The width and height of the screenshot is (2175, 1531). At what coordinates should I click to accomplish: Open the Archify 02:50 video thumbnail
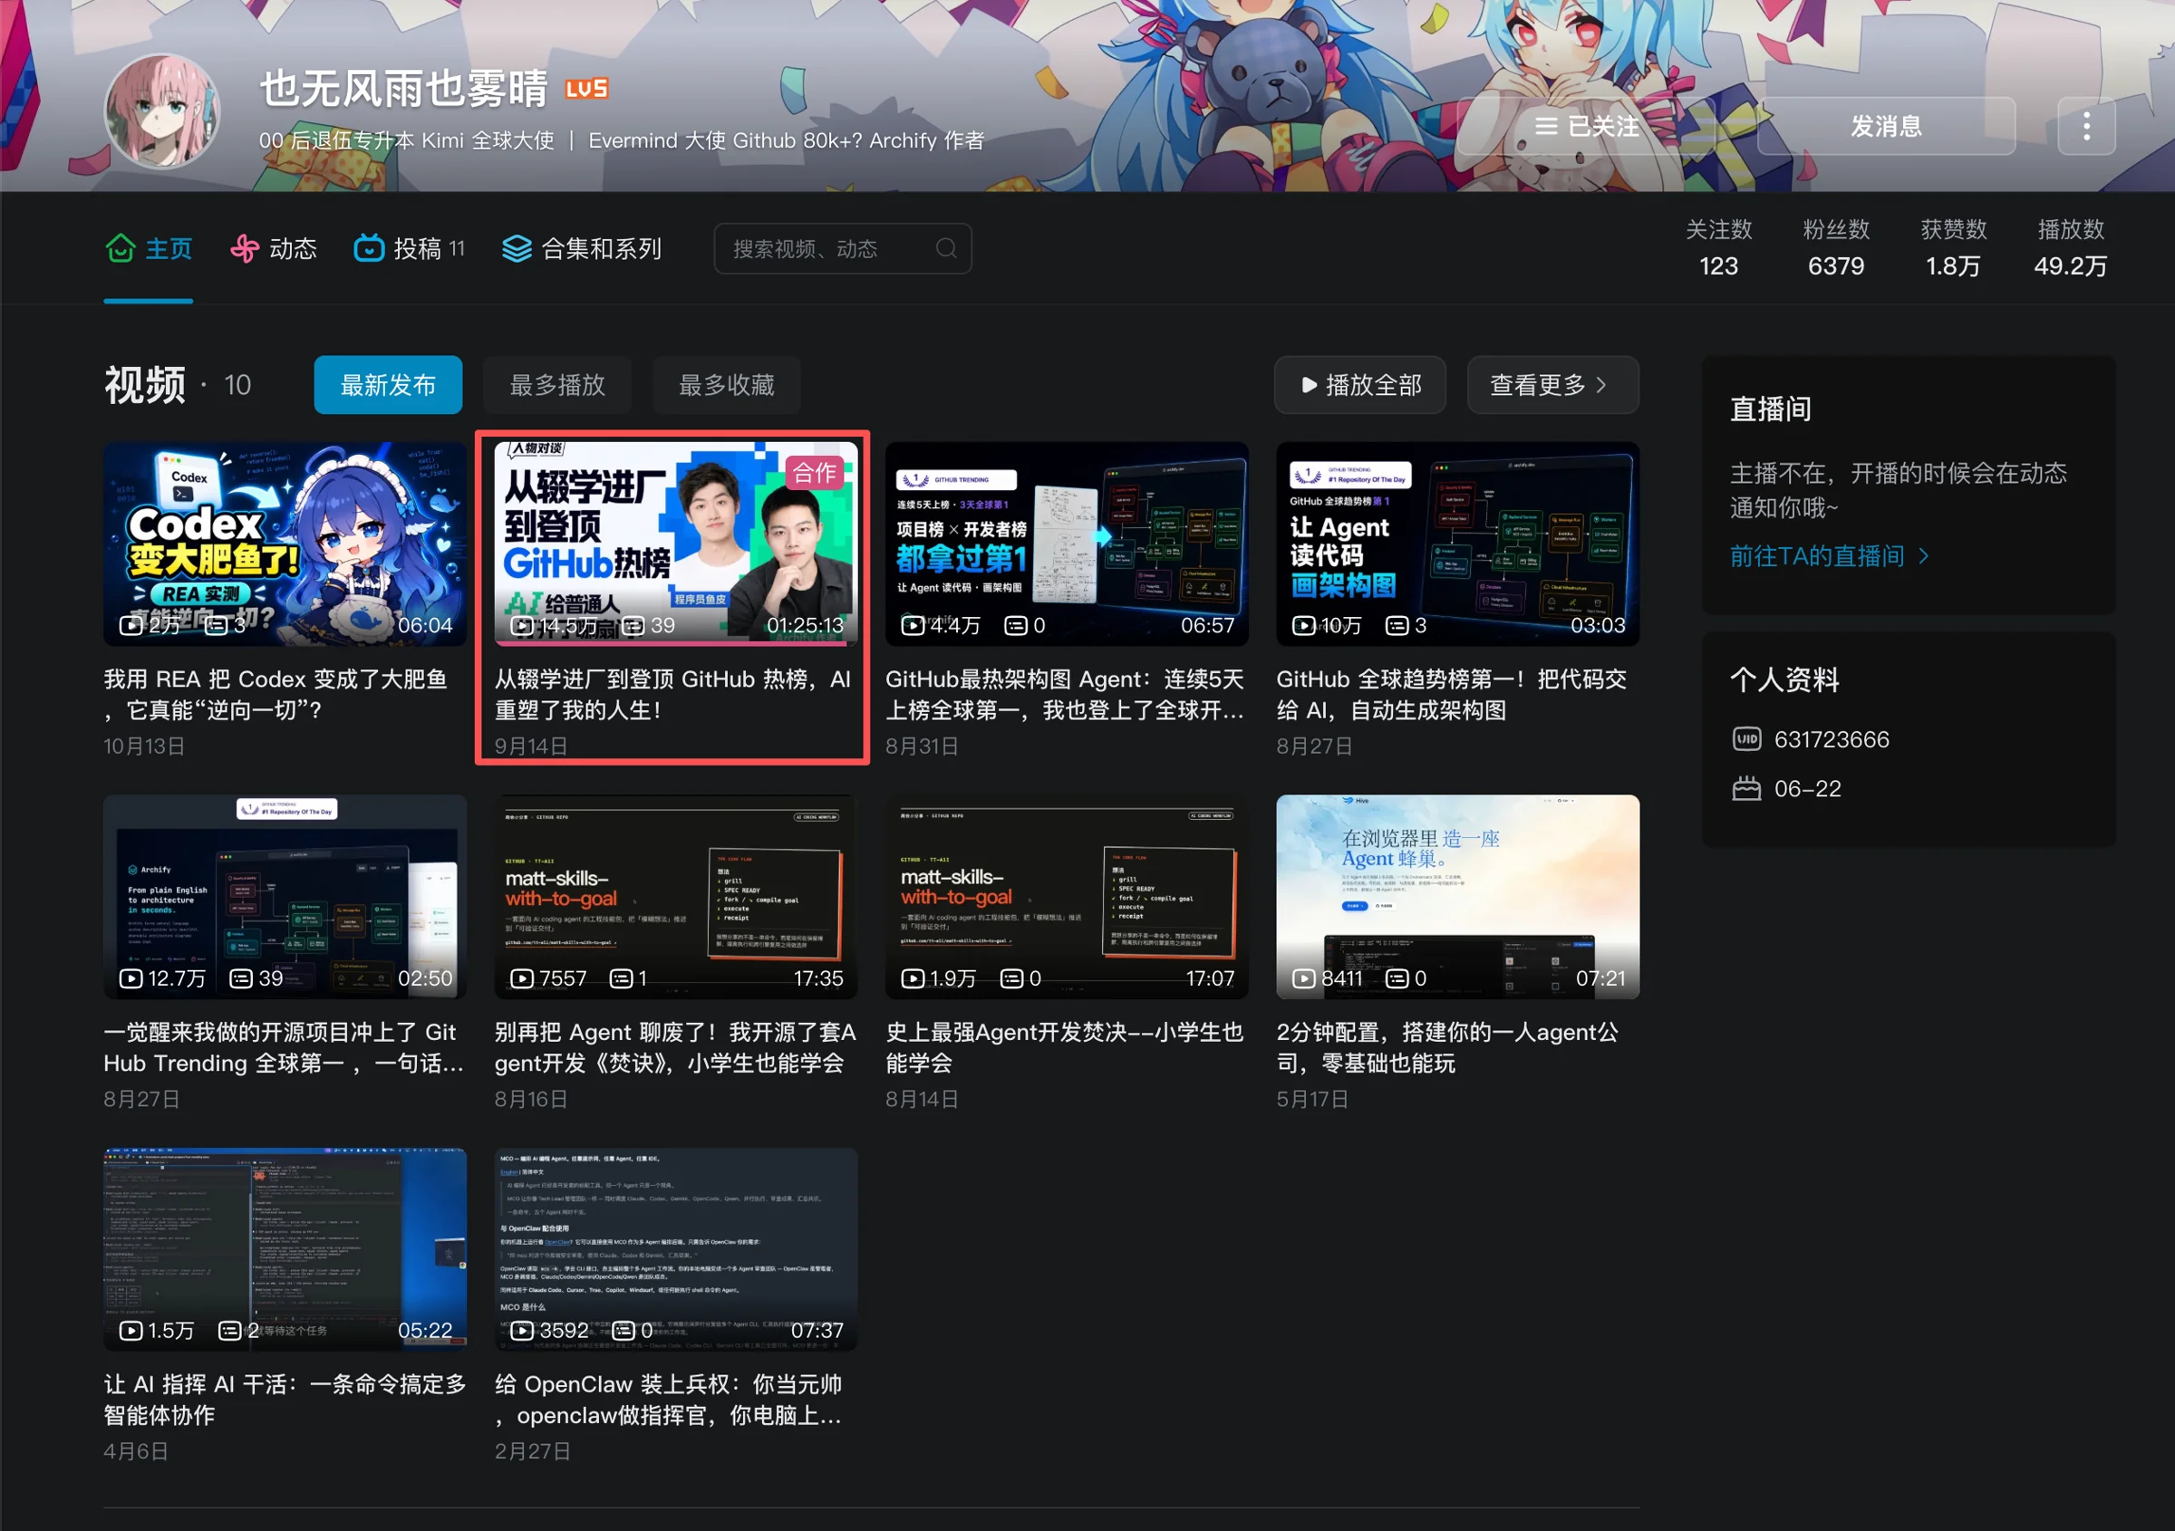pyautogui.click(x=285, y=897)
